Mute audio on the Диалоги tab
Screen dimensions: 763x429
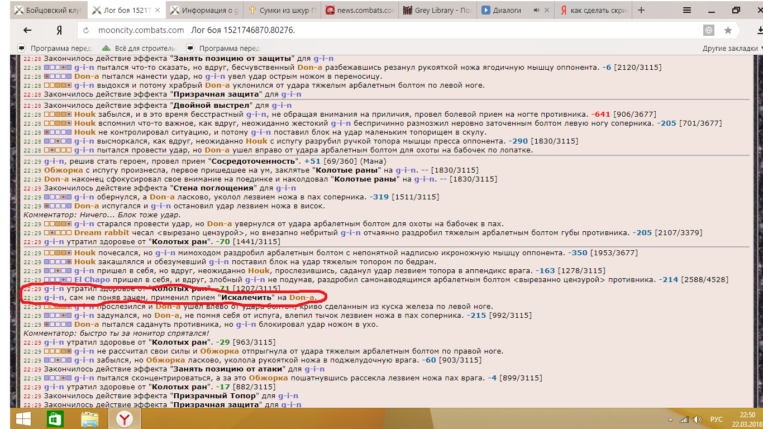pyautogui.click(x=536, y=10)
